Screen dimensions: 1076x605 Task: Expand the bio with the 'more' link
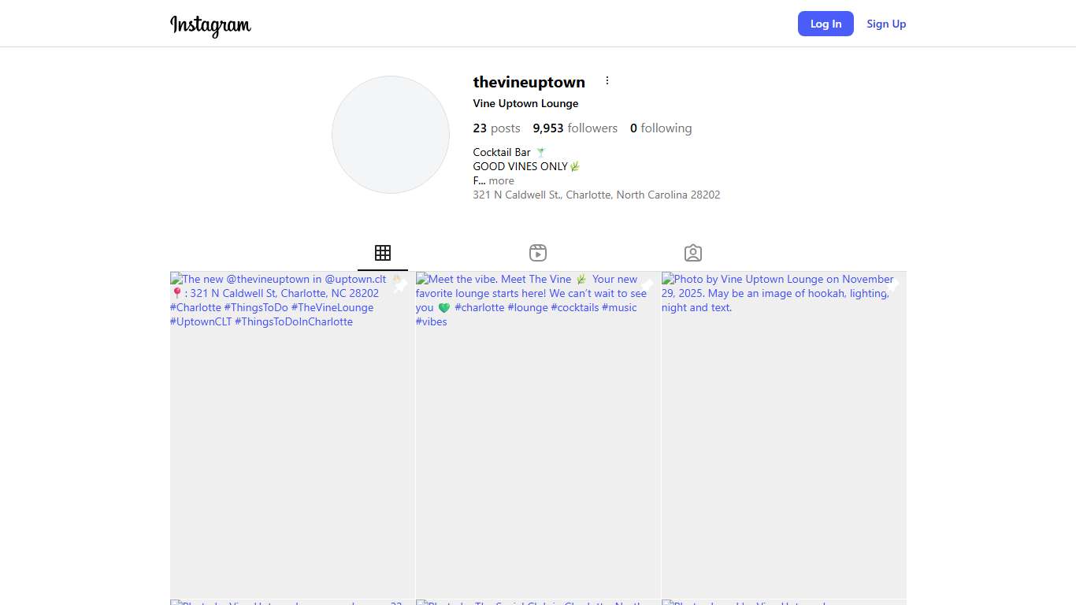tap(501, 180)
